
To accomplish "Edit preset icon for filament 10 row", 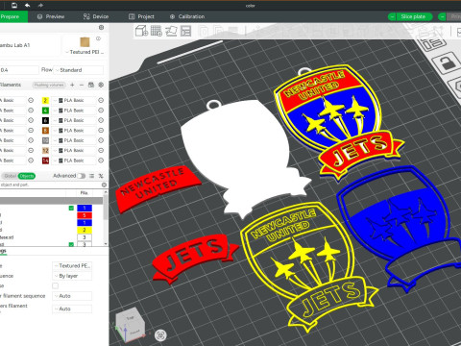I will pyautogui.click(x=101, y=140).
